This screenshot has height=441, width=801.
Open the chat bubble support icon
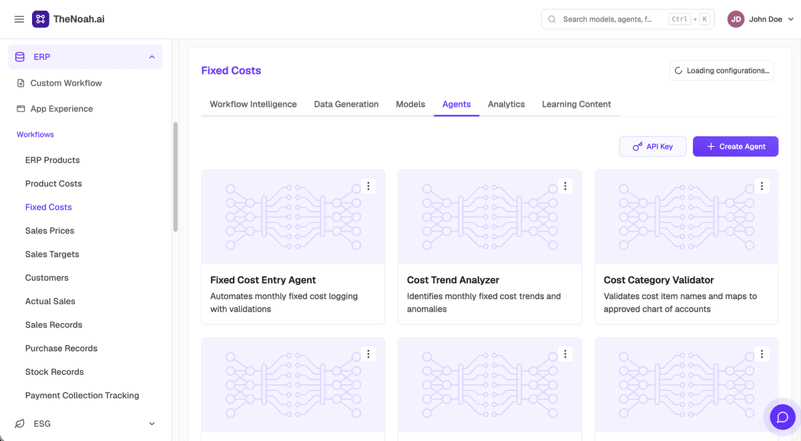click(x=782, y=417)
